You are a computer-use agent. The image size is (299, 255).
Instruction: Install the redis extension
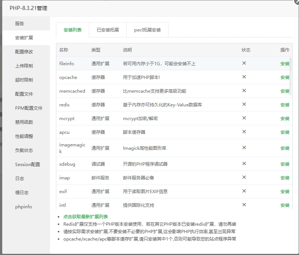(285, 105)
